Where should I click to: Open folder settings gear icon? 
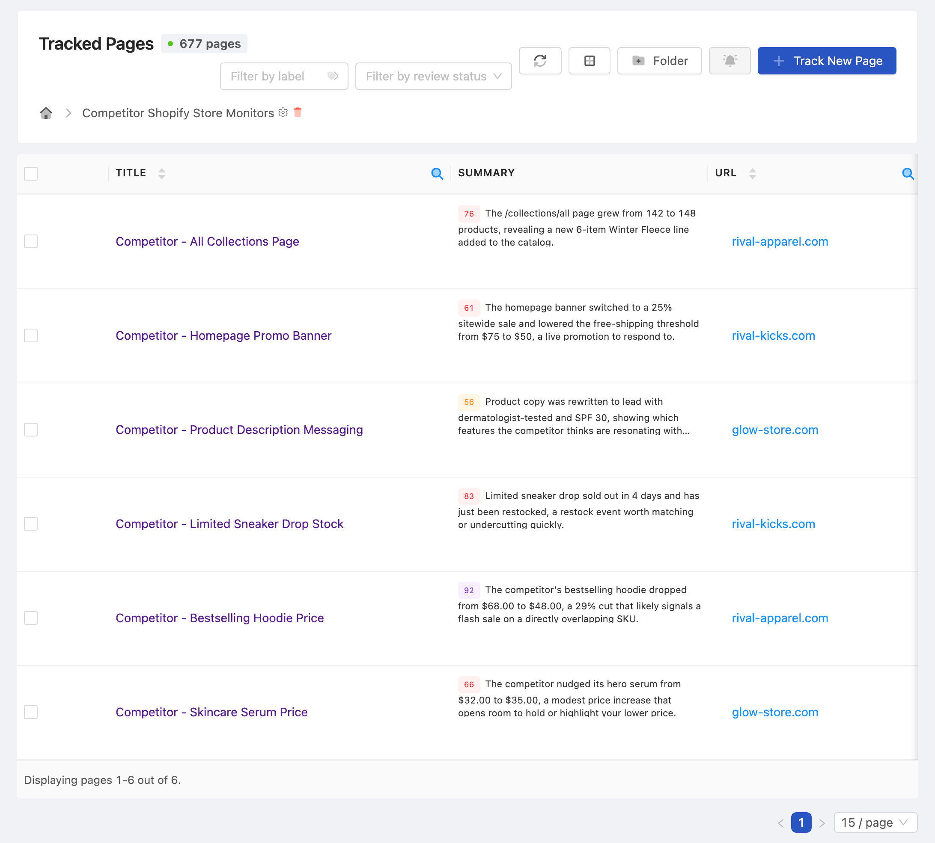283,112
